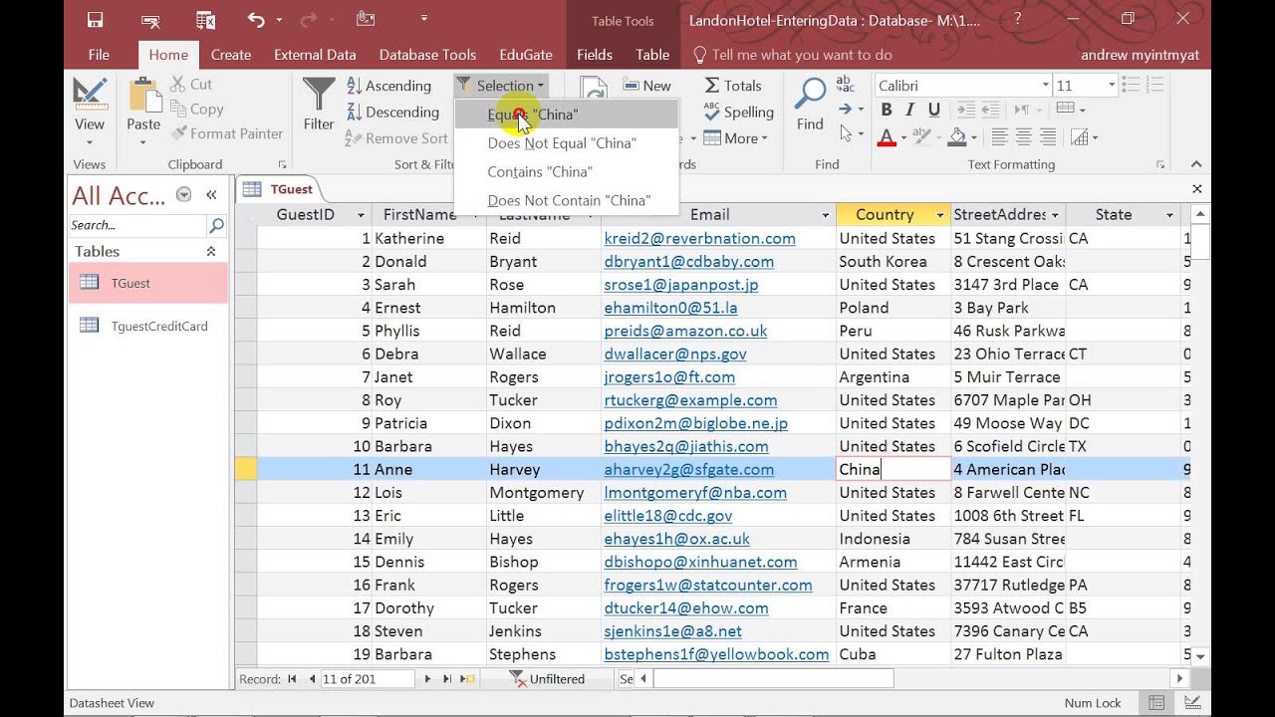Switch to the Database Tools tab
1275x717 pixels.
click(x=427, y=55)
